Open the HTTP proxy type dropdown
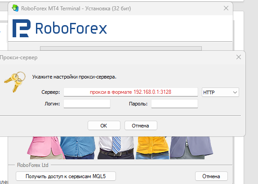The height and width of the screenshot is (184, 258). [220, 92]
